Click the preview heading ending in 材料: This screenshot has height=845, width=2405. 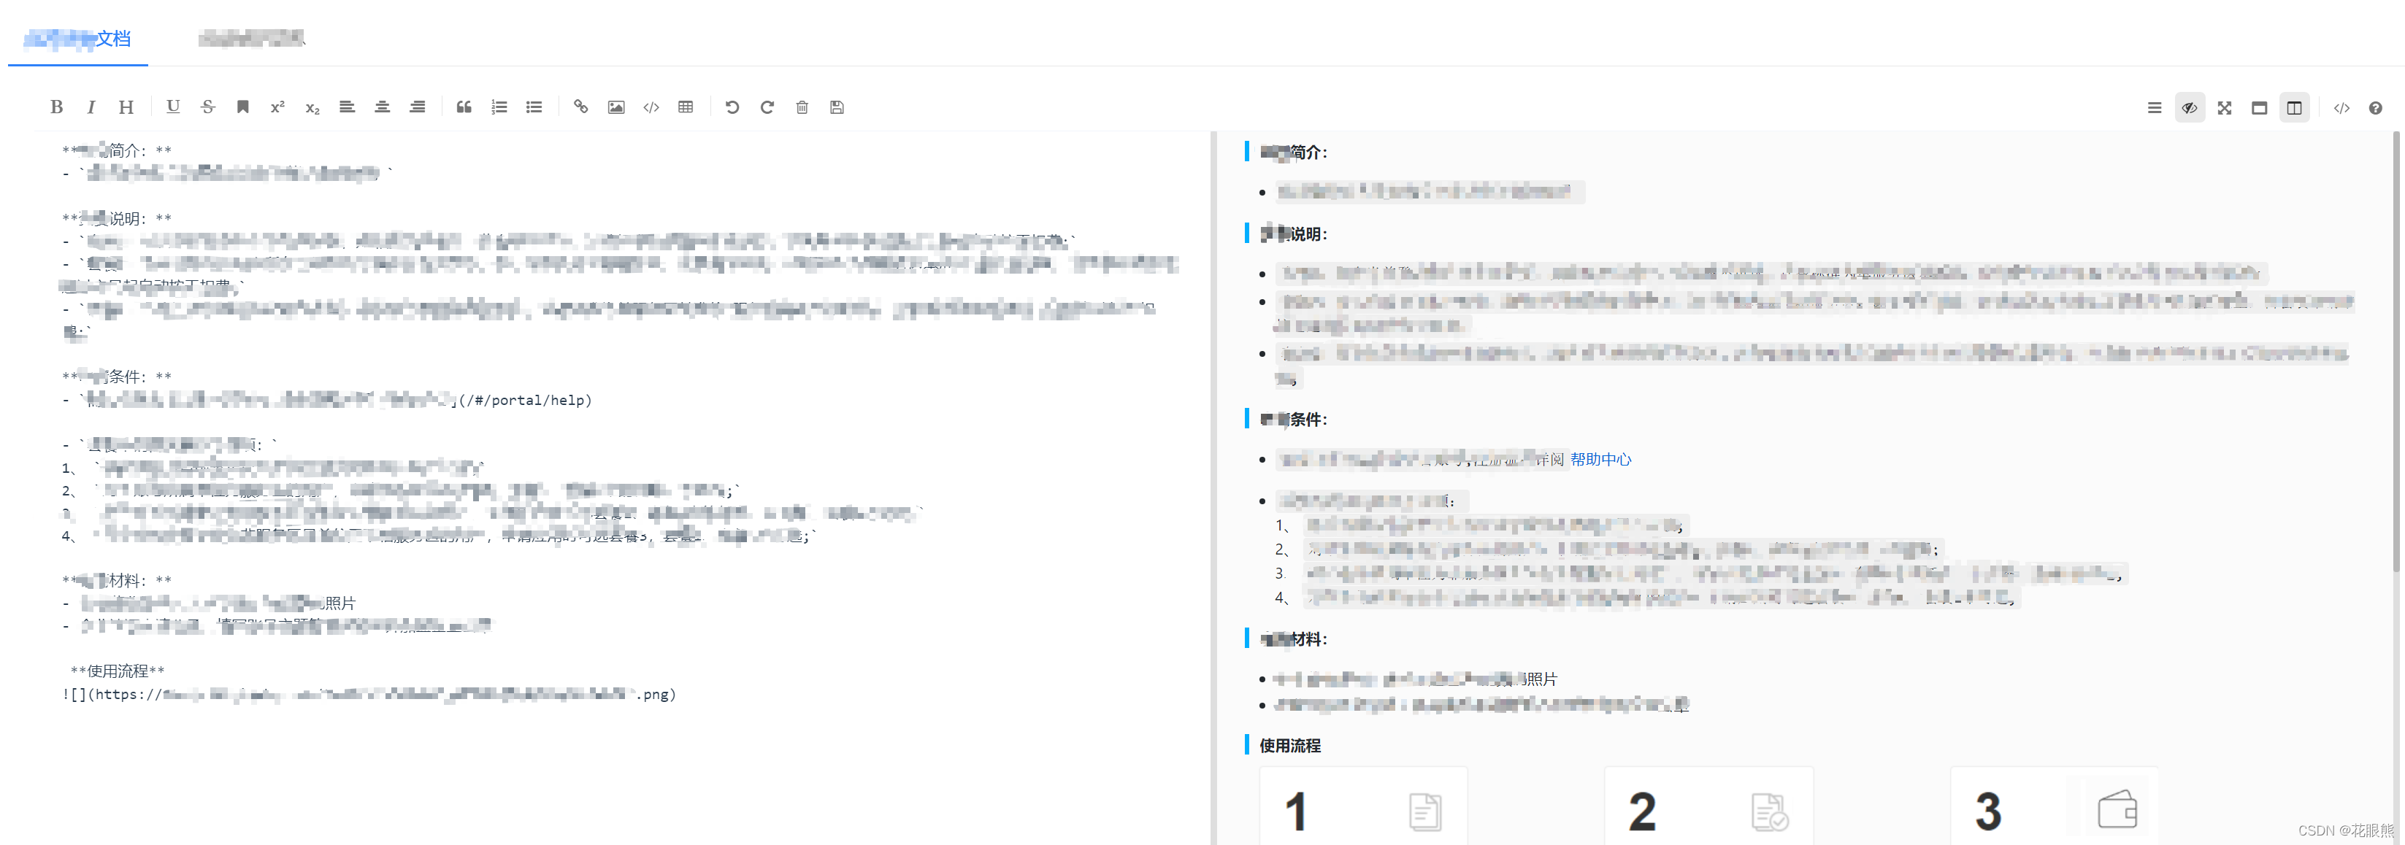[x=1293, y=639]
